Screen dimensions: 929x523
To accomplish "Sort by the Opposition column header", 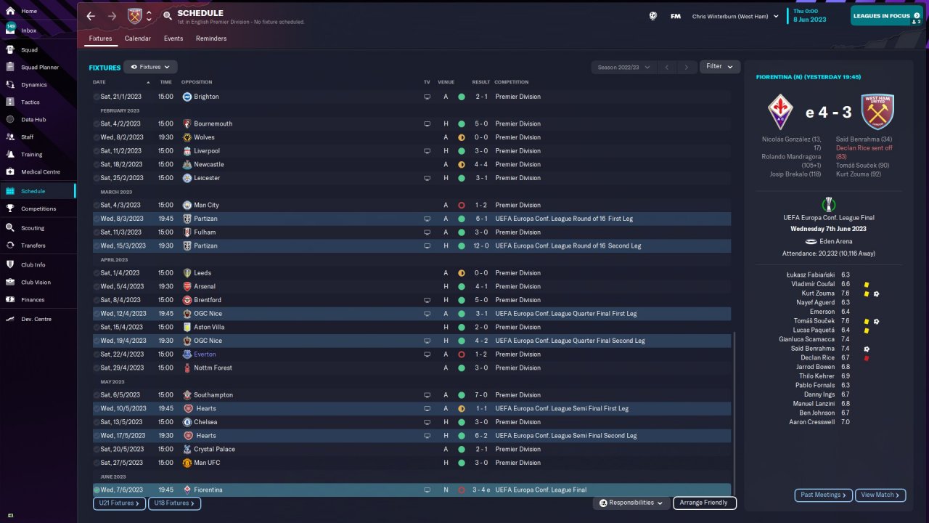I will pos(195,82).
